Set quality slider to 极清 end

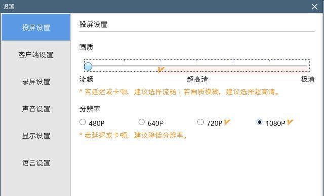(306, 66)
